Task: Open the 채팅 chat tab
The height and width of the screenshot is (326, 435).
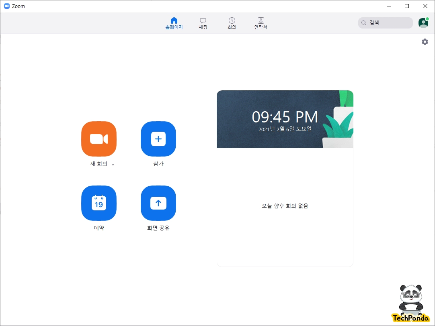Action: (203, 23)
